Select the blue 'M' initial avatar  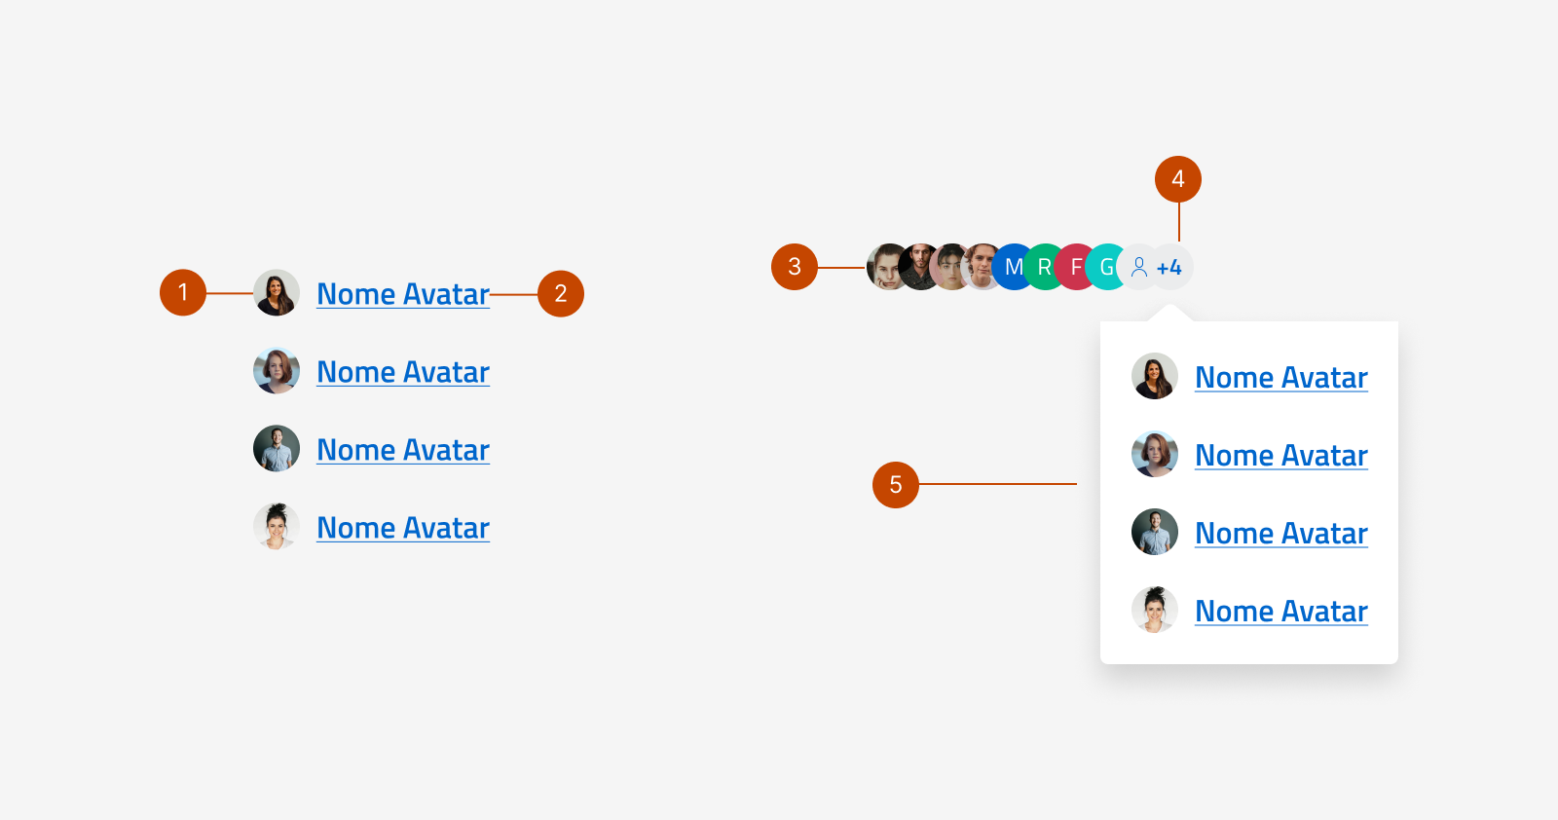1013,267
